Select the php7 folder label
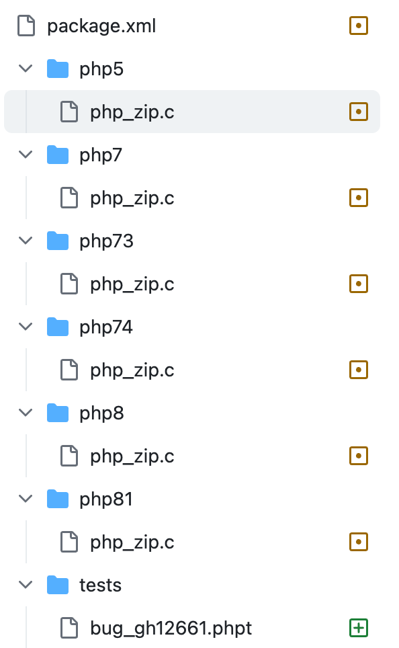 [x=101, y=155]
